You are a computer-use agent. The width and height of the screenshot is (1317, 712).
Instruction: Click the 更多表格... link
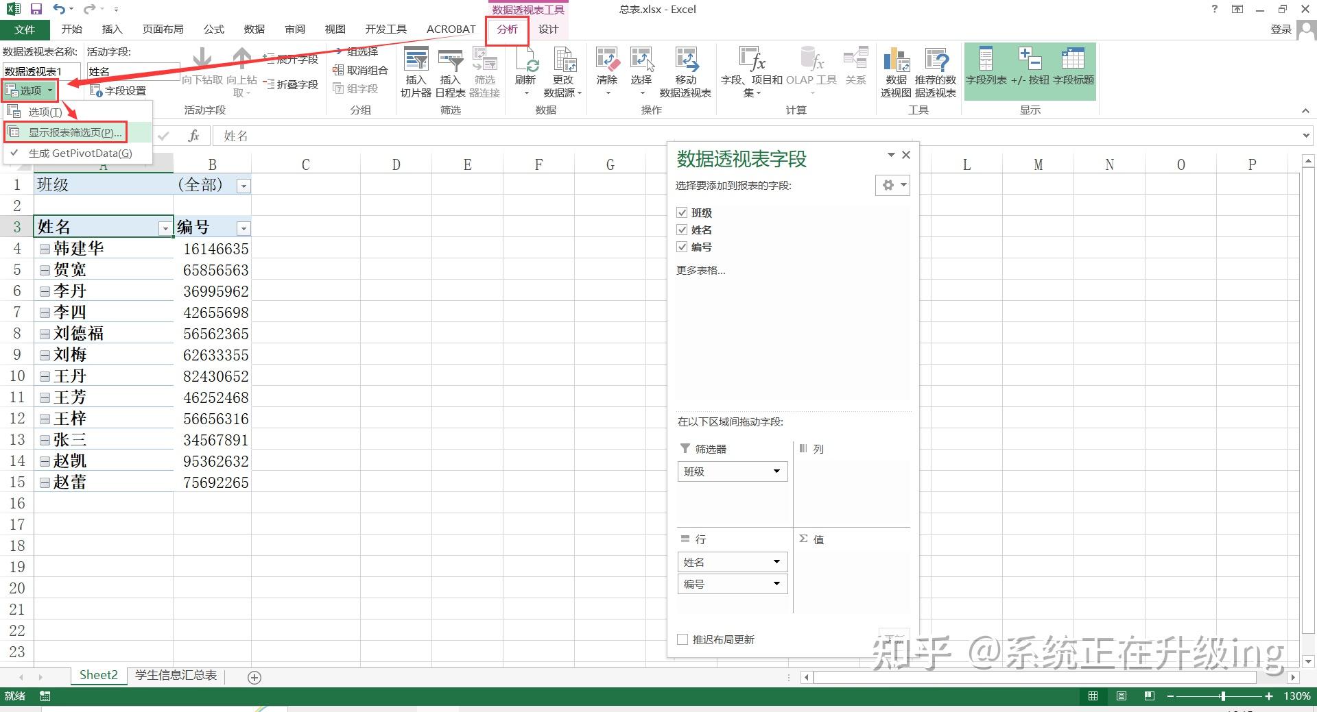pos(701,271)
